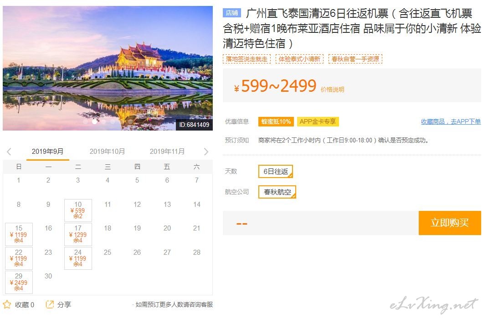Go to previous calendar months with left arrow

pos(9,152)
